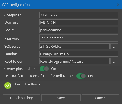Click the 'Root folder:' label
The width and height of the screenshot is (122, 104).
(14, 62)
